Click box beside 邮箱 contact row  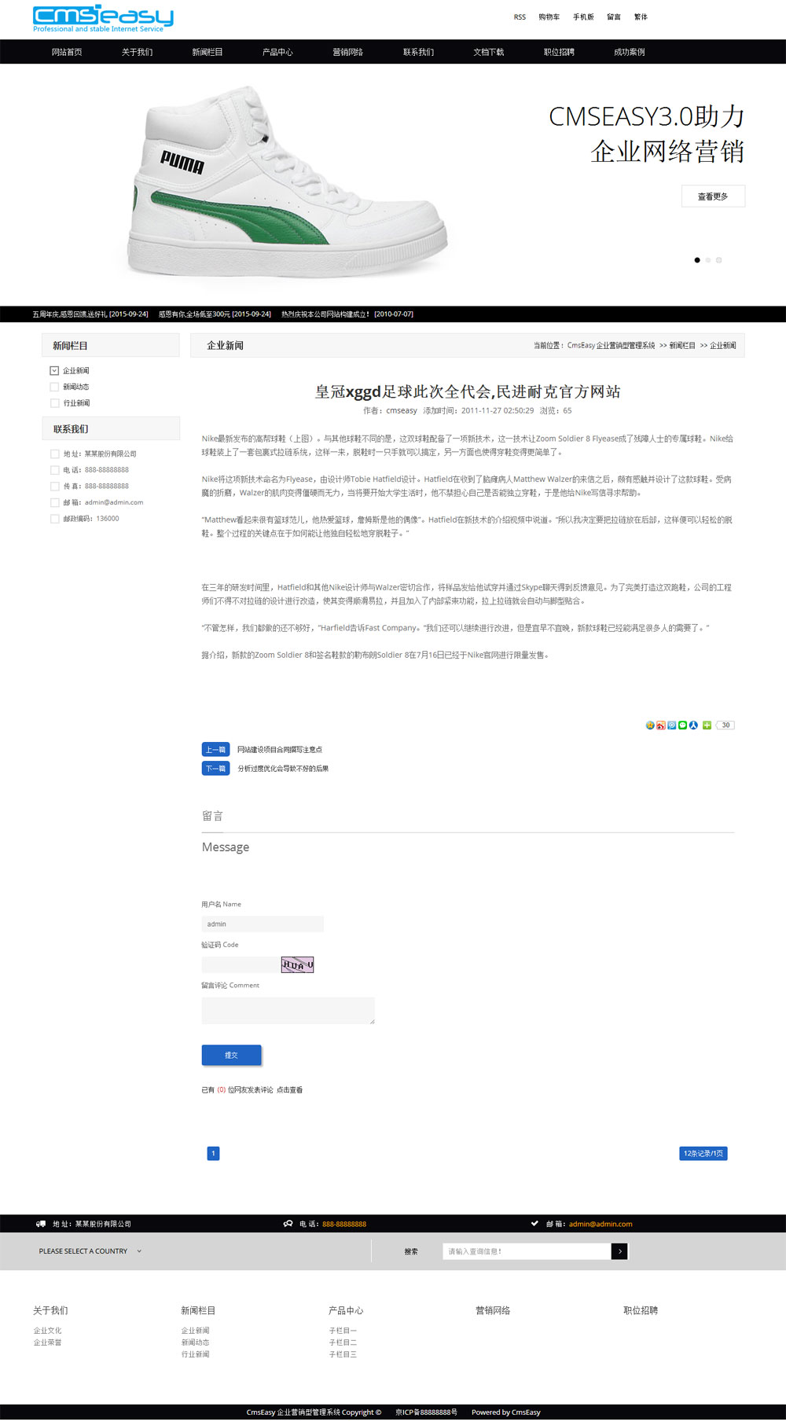(x=54, y=502)
